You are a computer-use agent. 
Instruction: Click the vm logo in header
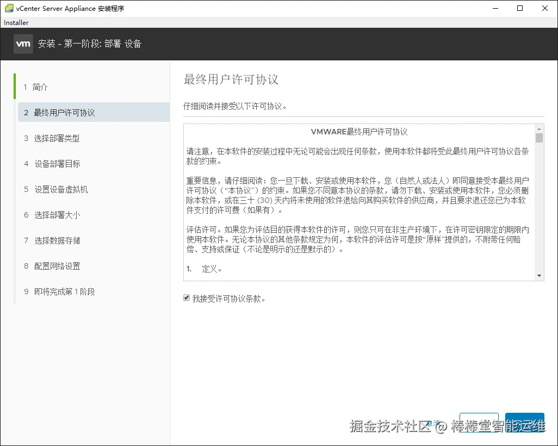(23, 44)
